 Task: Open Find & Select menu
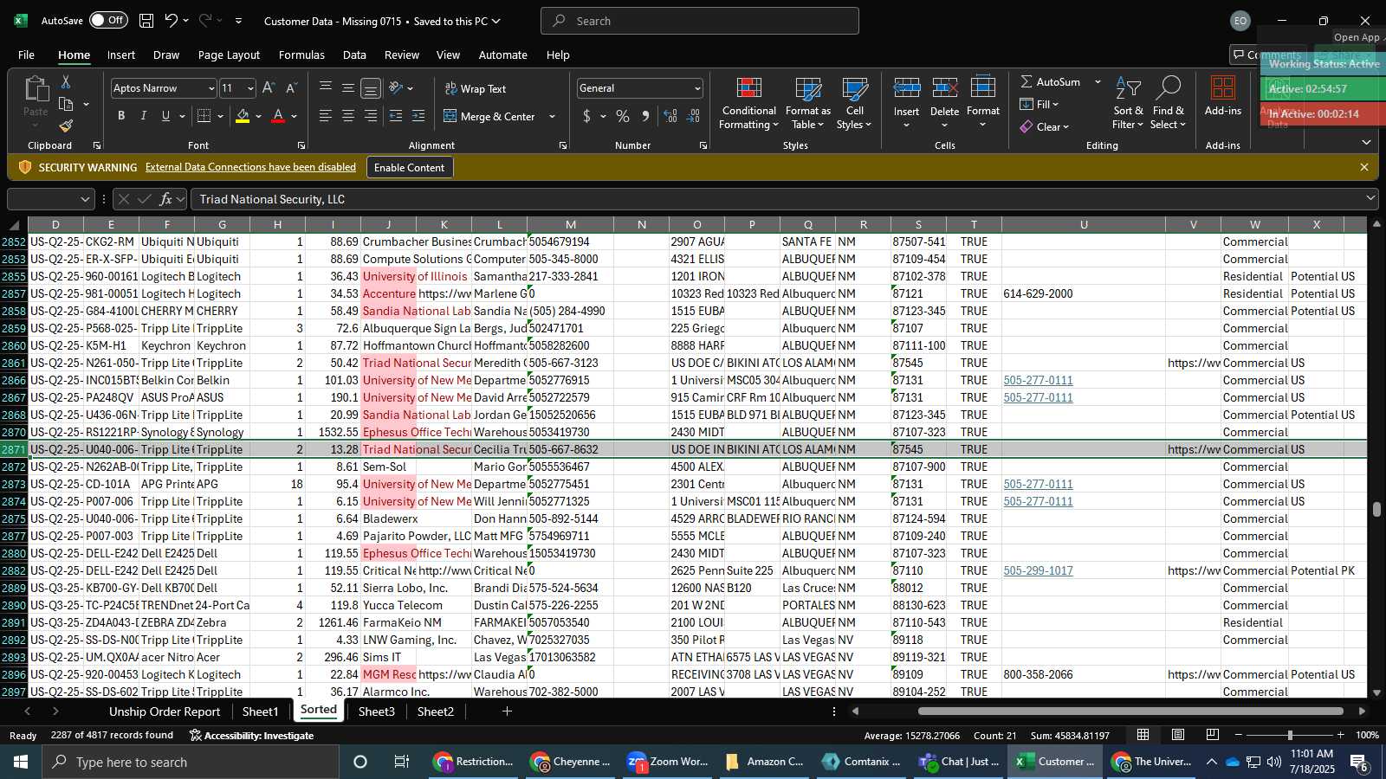pyautogui.click(x=1168, y=103)
